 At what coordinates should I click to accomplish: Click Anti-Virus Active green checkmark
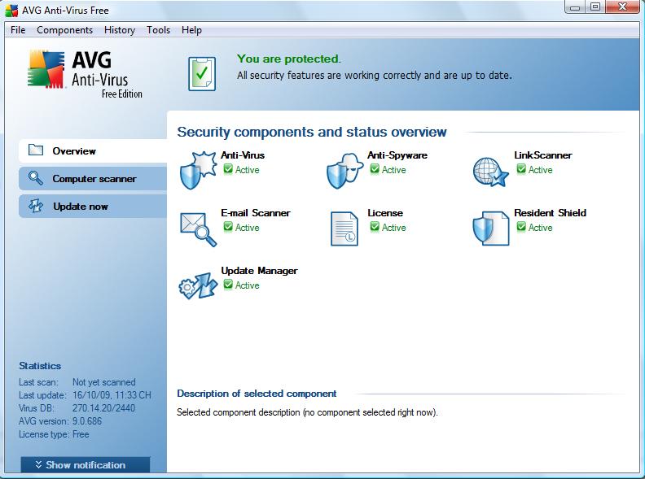(x=229, y=170)
